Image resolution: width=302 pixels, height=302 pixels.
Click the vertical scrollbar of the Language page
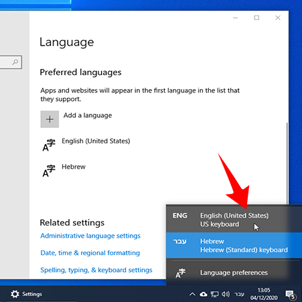click(x=287, y=163)
